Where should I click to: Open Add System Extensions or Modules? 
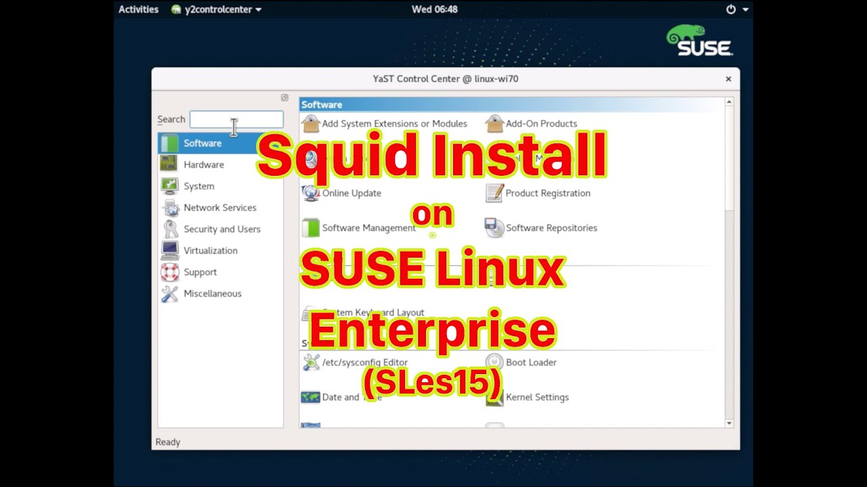pos(385,124)
